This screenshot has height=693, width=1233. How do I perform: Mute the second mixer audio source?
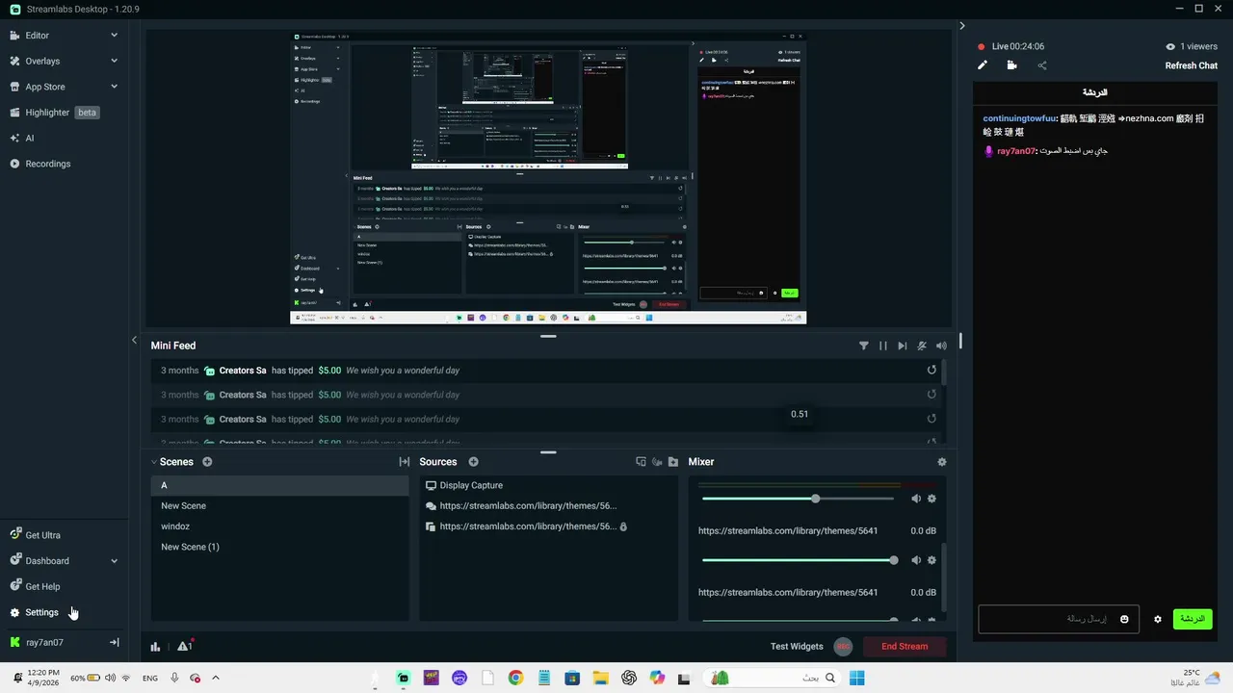[x=916, y=560]
